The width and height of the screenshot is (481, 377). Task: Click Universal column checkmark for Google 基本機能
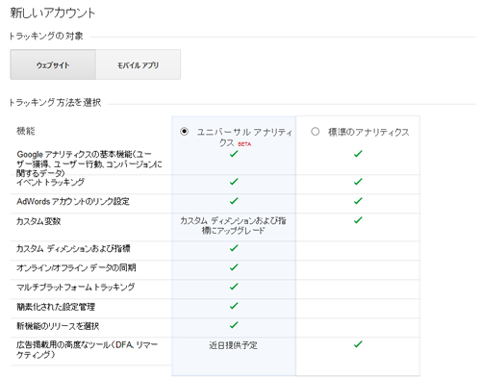tap(234, 154)
